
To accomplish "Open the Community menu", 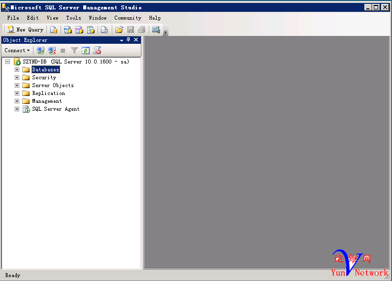I will pos(128,18).
